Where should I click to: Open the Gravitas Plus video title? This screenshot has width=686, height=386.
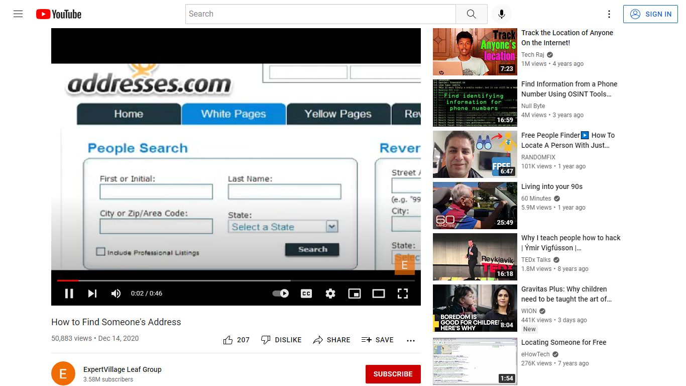point(566,294)
